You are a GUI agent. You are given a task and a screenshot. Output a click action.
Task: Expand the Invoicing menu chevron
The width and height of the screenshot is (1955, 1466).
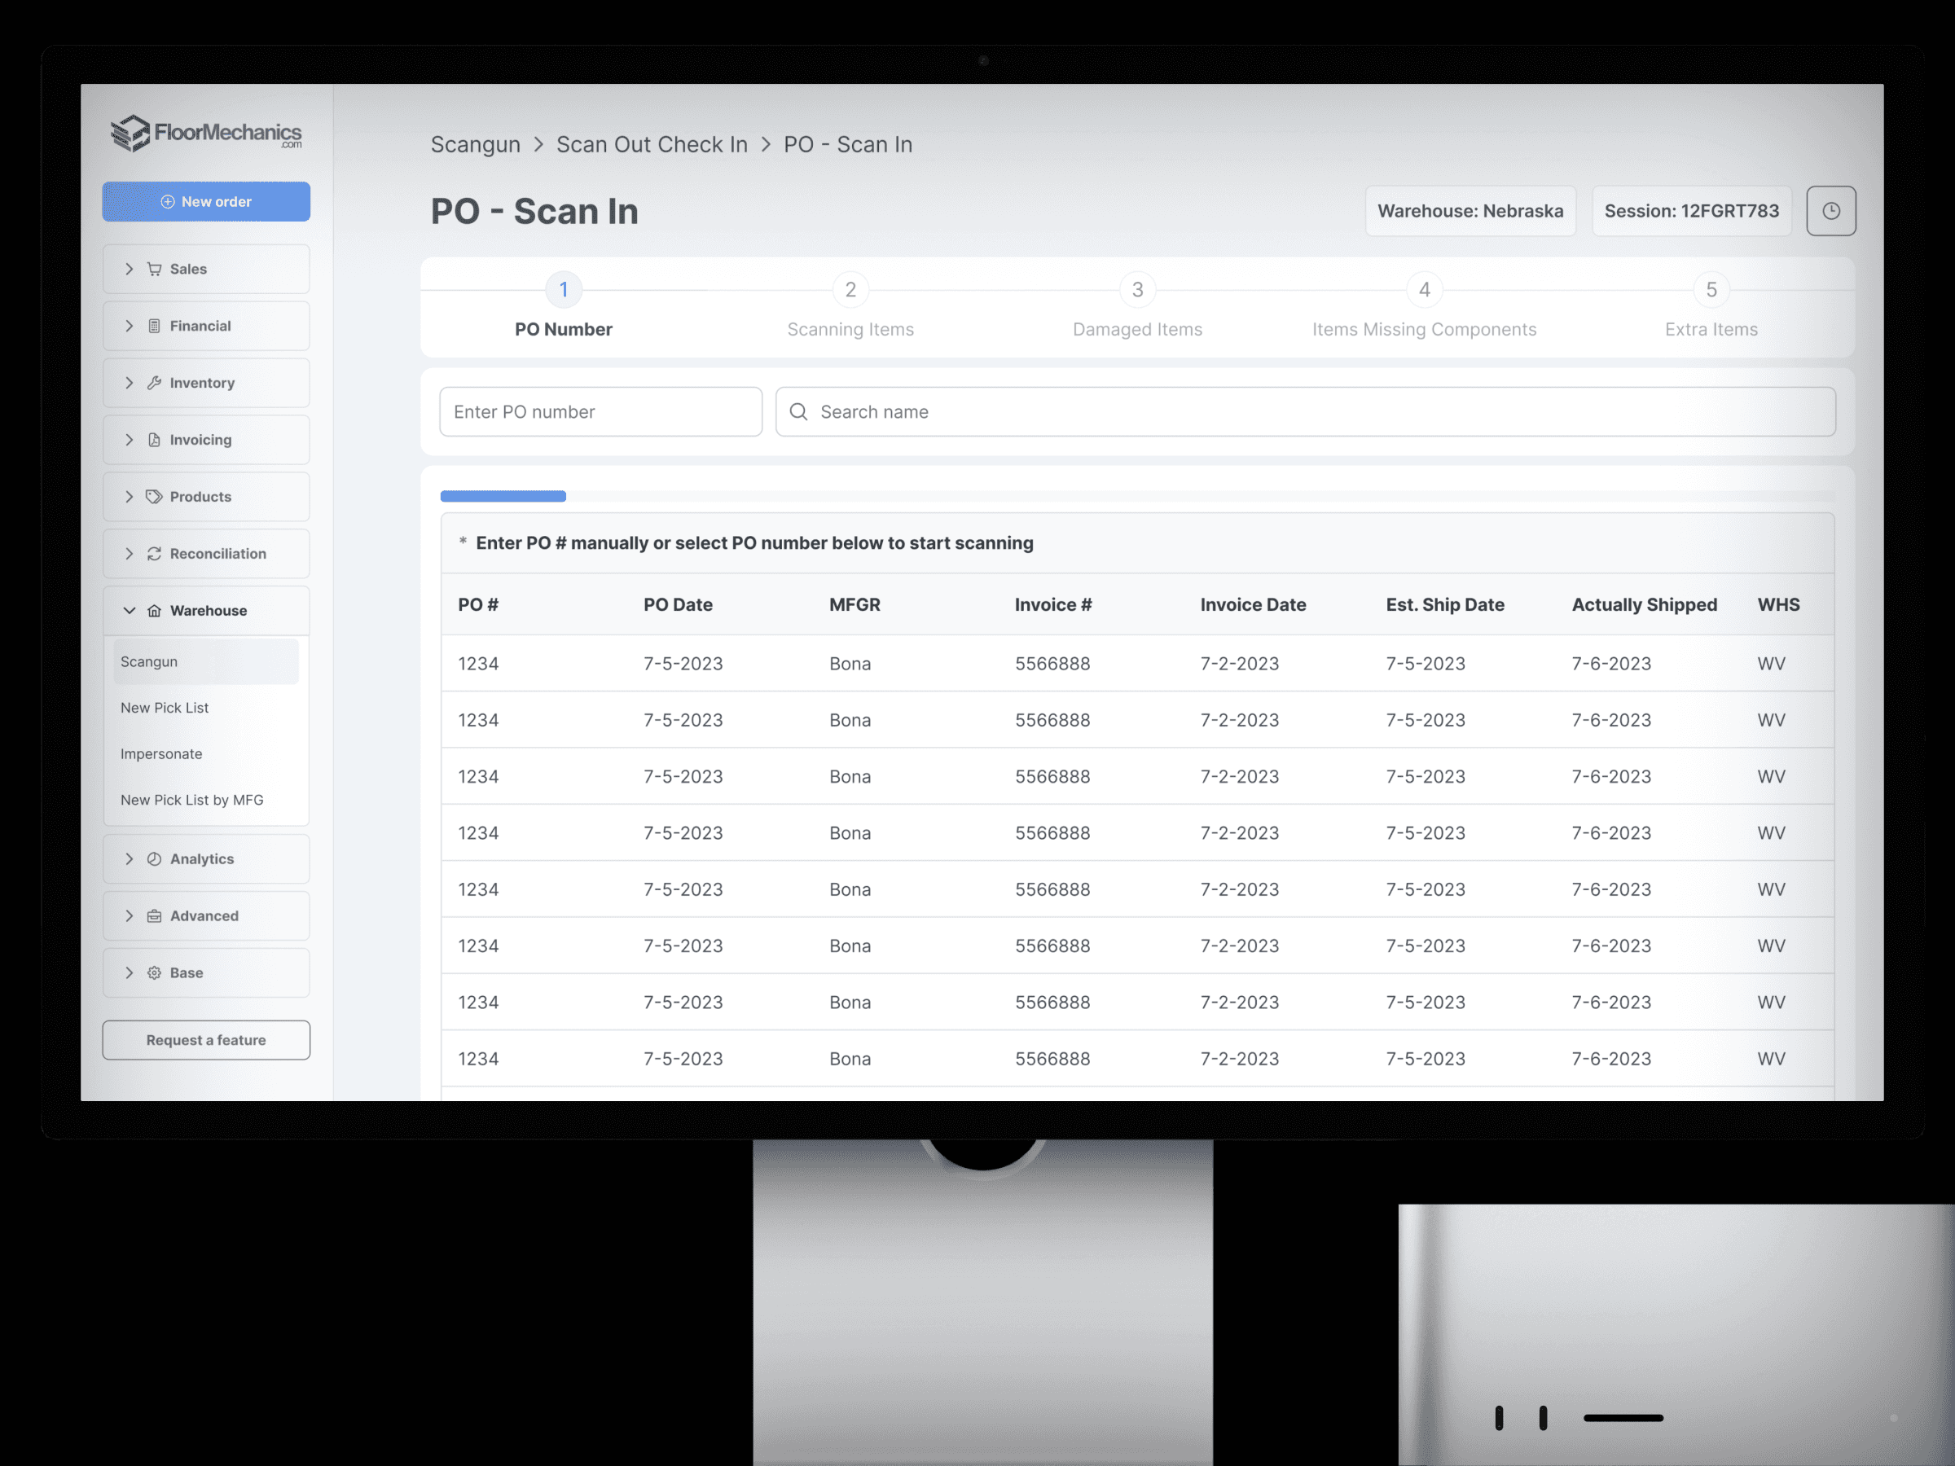pyautogui.click(x=130, y=440)
